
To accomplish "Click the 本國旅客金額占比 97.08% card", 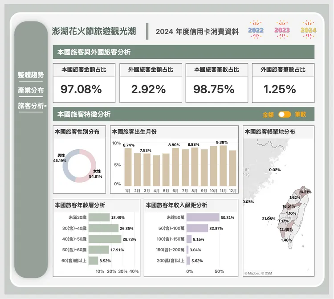I will 81,83.
